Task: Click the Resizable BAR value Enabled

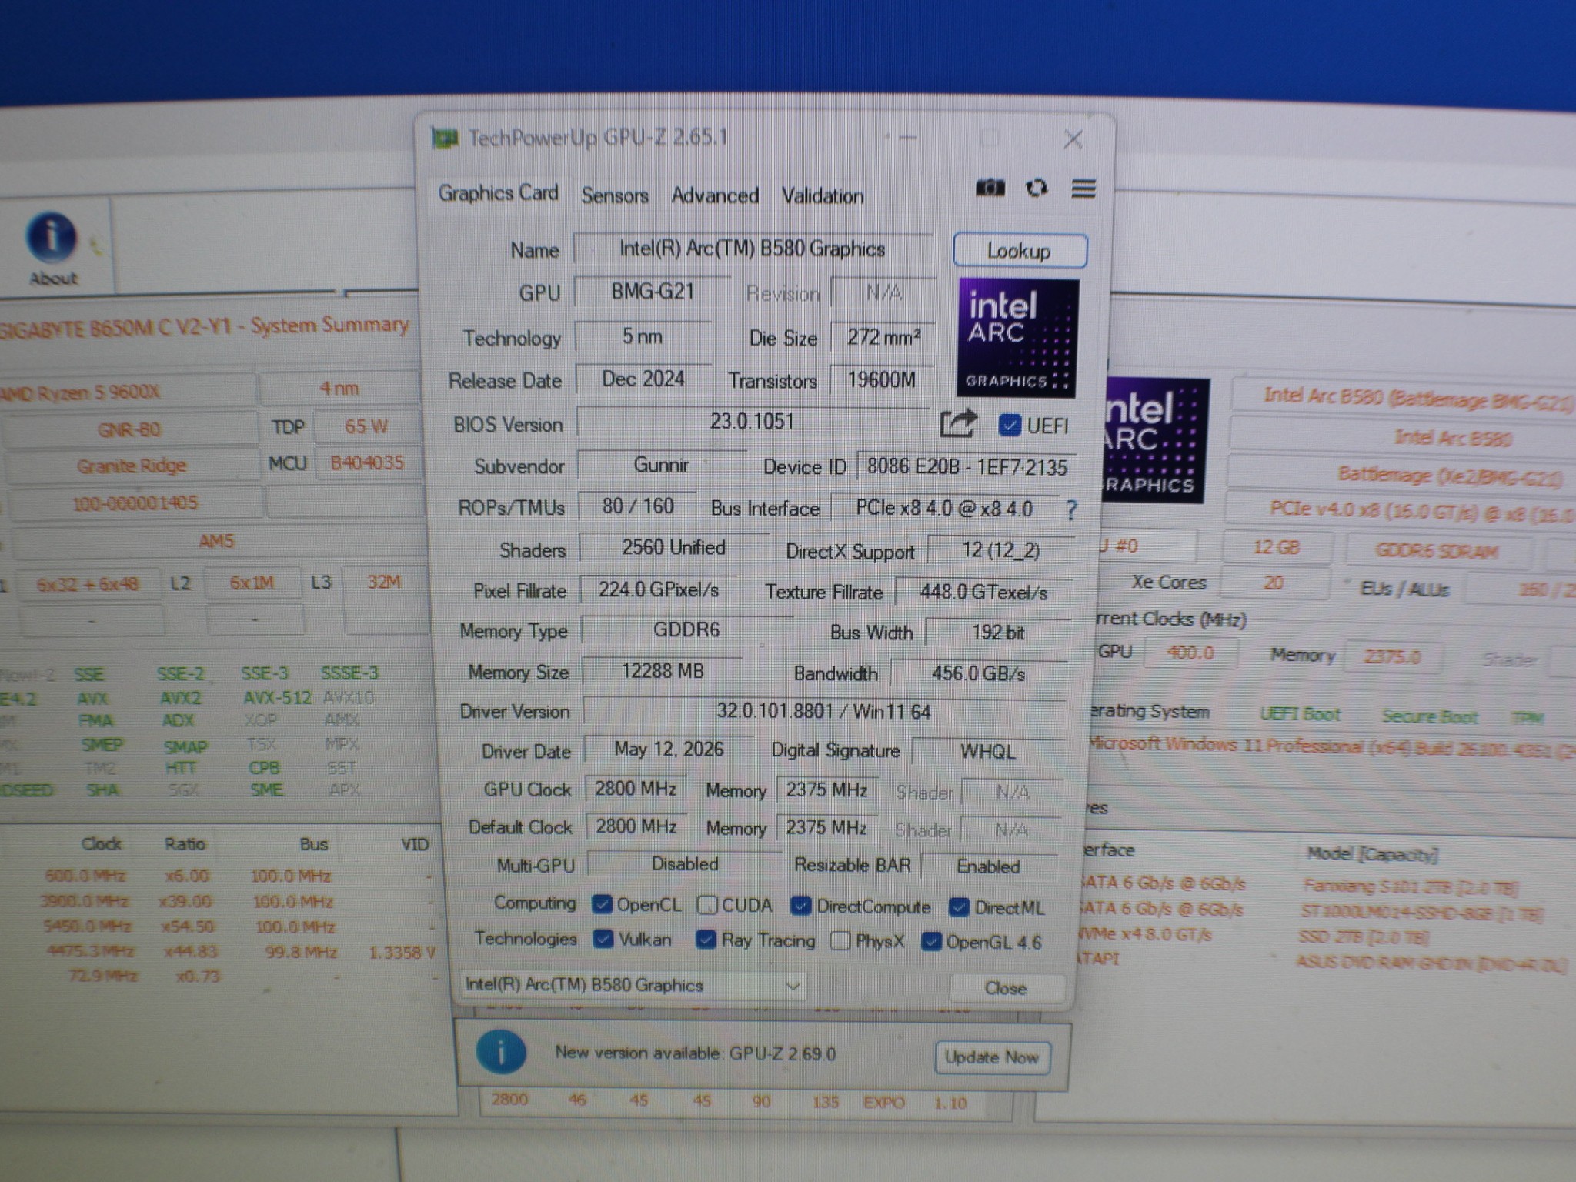Action: (x=989, y=866)
